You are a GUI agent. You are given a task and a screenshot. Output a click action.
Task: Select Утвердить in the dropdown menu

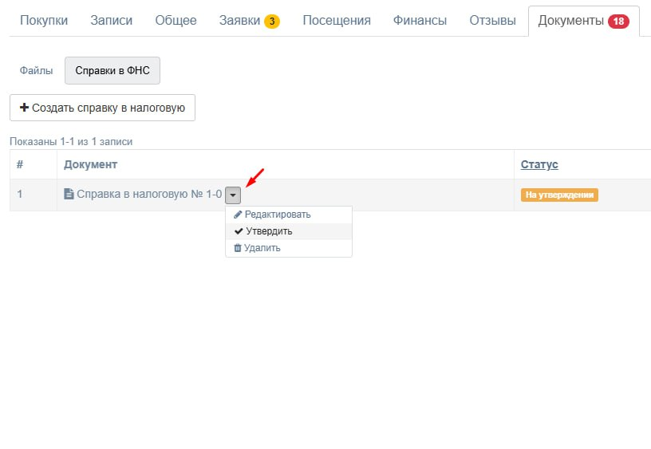268,231
